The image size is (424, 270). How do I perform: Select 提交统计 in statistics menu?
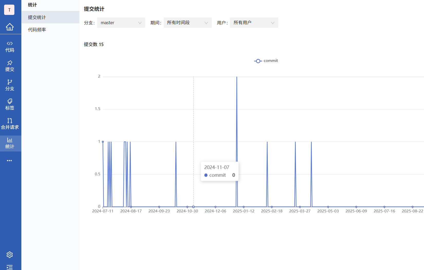[x=36, y=17]
